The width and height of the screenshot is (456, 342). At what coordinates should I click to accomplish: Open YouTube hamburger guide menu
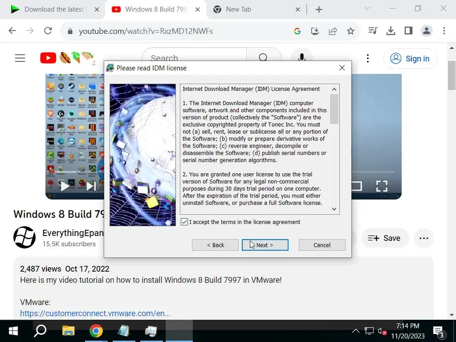pos(20,58)
